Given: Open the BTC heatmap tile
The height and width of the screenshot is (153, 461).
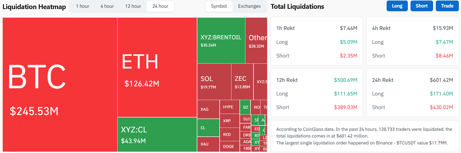Looking at the screenshot, I should click(x=60, y=85).
